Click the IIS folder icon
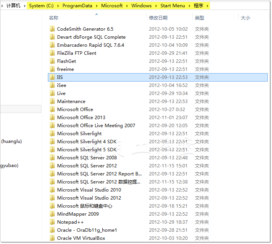The image size is (272, 244). pos(52,77)
